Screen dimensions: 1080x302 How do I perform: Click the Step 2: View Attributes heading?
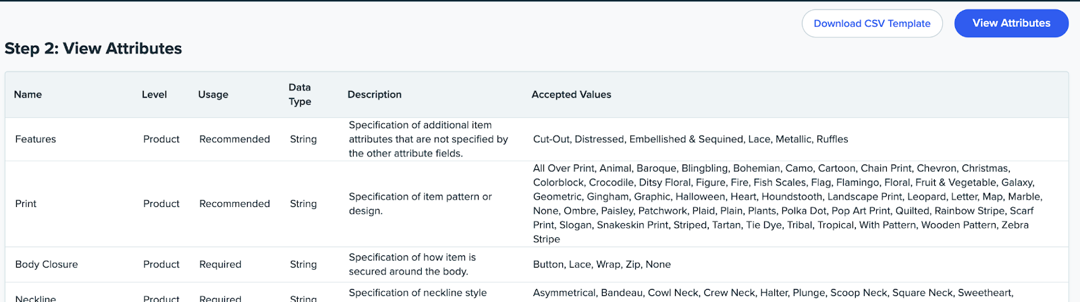[93, 49]
